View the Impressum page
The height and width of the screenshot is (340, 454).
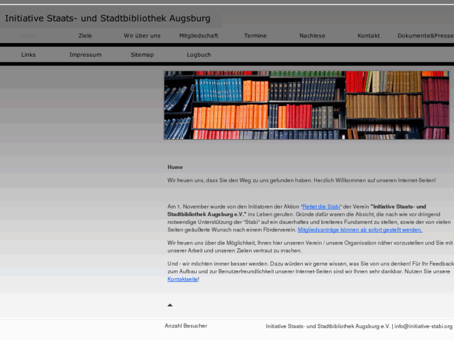pos(85,55)
